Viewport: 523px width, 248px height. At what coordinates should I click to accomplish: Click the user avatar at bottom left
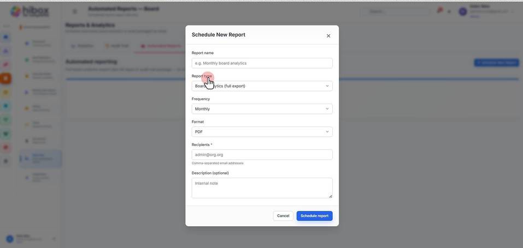pos(10,239)
